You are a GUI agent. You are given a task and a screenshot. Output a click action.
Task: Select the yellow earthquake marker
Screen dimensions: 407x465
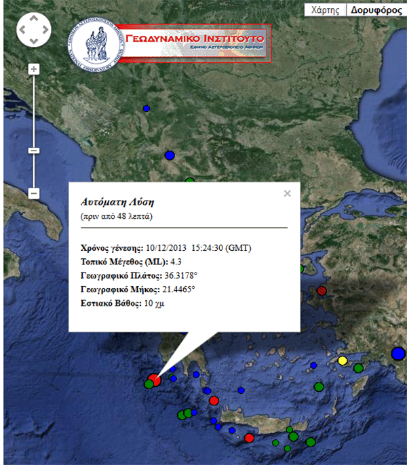click(343, 360)
